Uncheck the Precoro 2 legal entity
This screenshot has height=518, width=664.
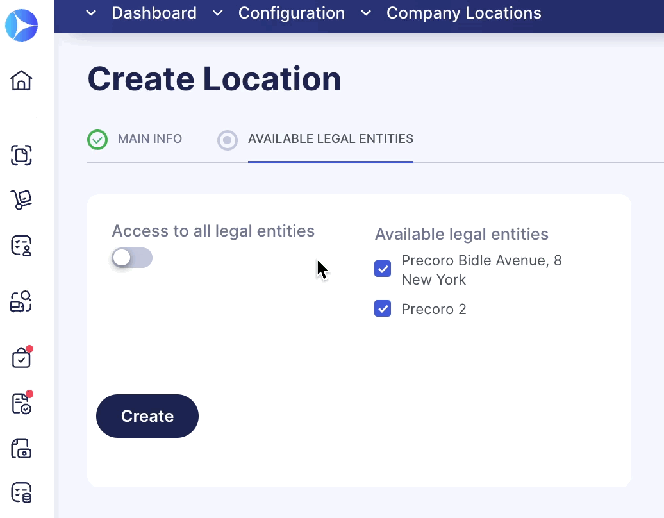pyautogui.click(x=383, y=308)
